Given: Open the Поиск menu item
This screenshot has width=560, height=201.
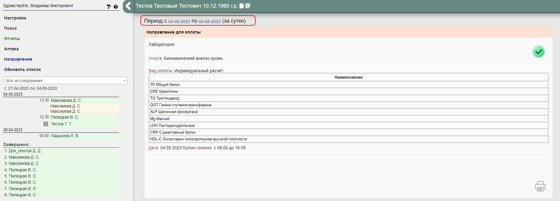Looking at the screenshot, I should click(x=11, y=28).
